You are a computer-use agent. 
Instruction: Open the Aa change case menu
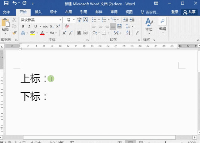pos(53,33)
